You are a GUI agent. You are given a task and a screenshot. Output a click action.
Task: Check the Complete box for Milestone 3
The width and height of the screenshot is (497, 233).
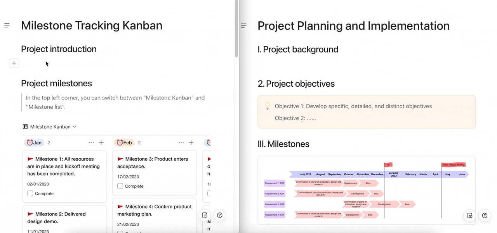tap(120, 186)
